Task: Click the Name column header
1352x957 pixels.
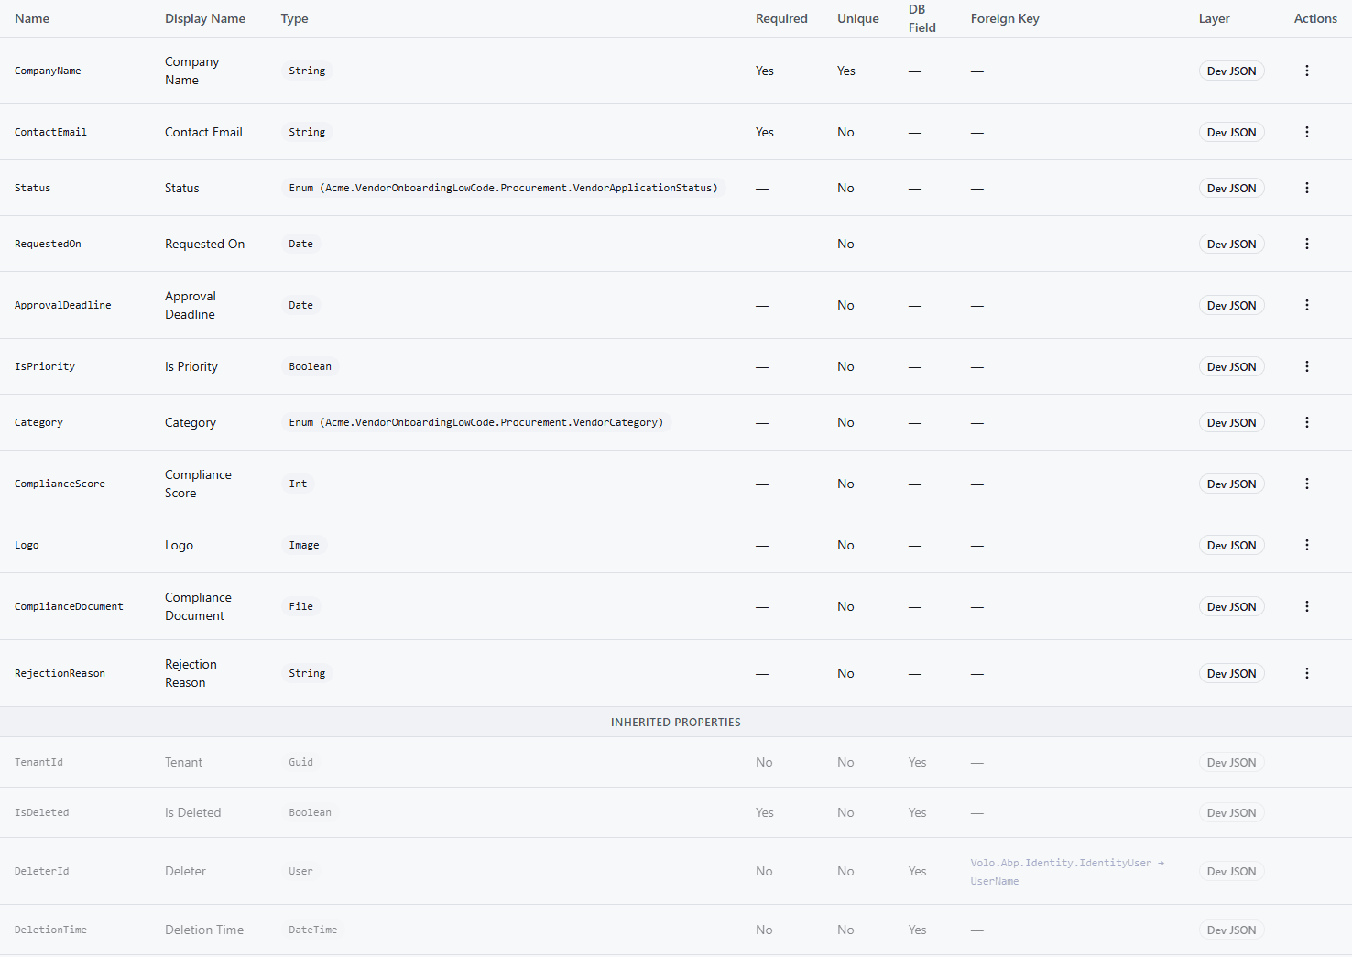Action: pyautogui.click(x=32, y=18)
